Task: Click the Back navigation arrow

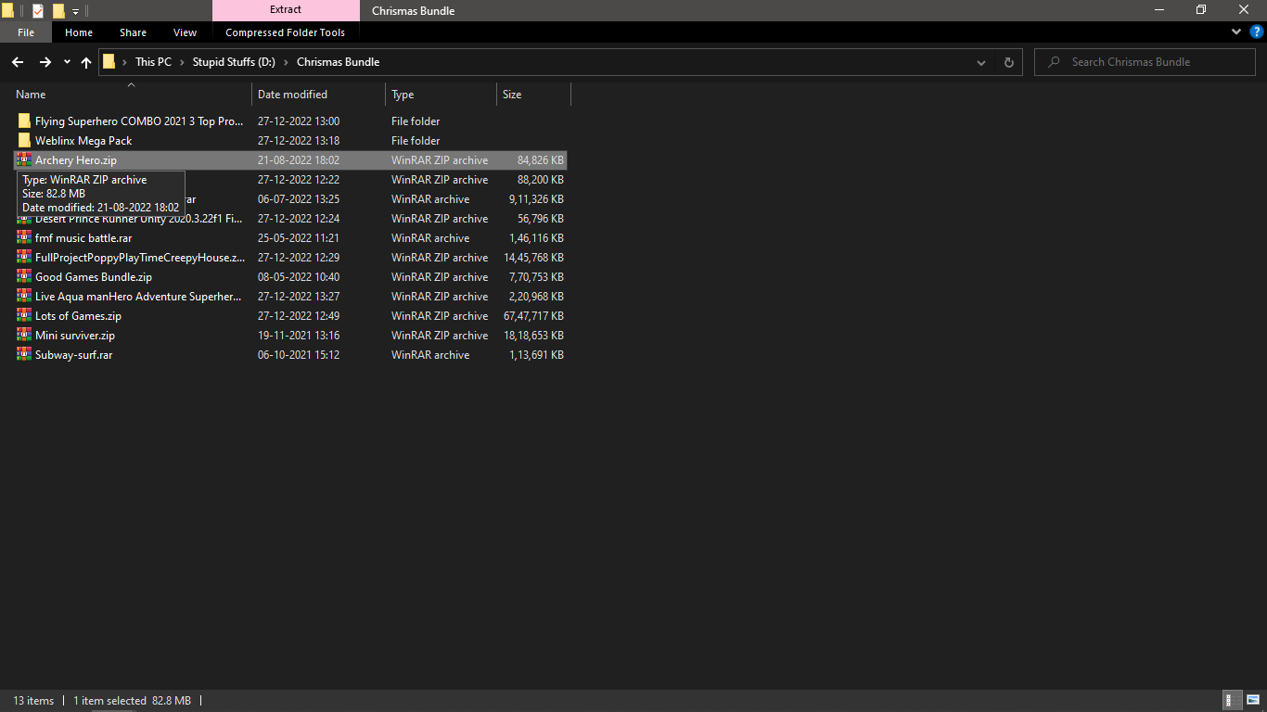Action: tap(18, 62)
